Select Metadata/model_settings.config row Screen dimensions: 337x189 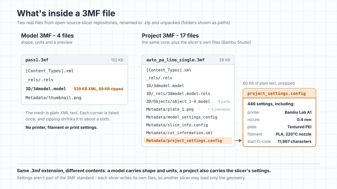click(x=182, y=117)
